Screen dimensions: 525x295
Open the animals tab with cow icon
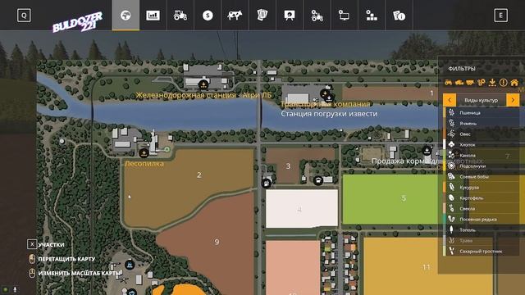coord(235,16)
